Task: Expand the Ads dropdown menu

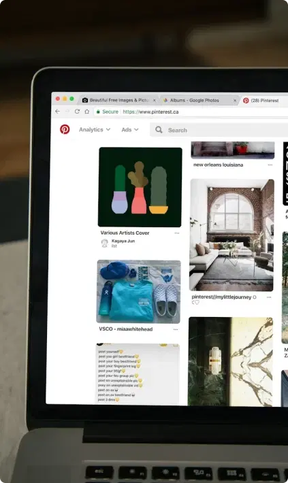Action: [130, 130]
